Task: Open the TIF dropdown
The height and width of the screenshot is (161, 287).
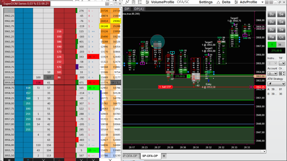Action: 282,63
